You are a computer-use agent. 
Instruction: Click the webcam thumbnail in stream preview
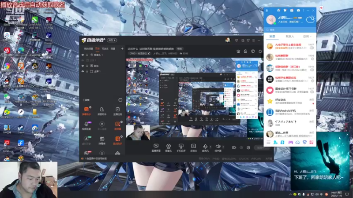click(138, 133)
